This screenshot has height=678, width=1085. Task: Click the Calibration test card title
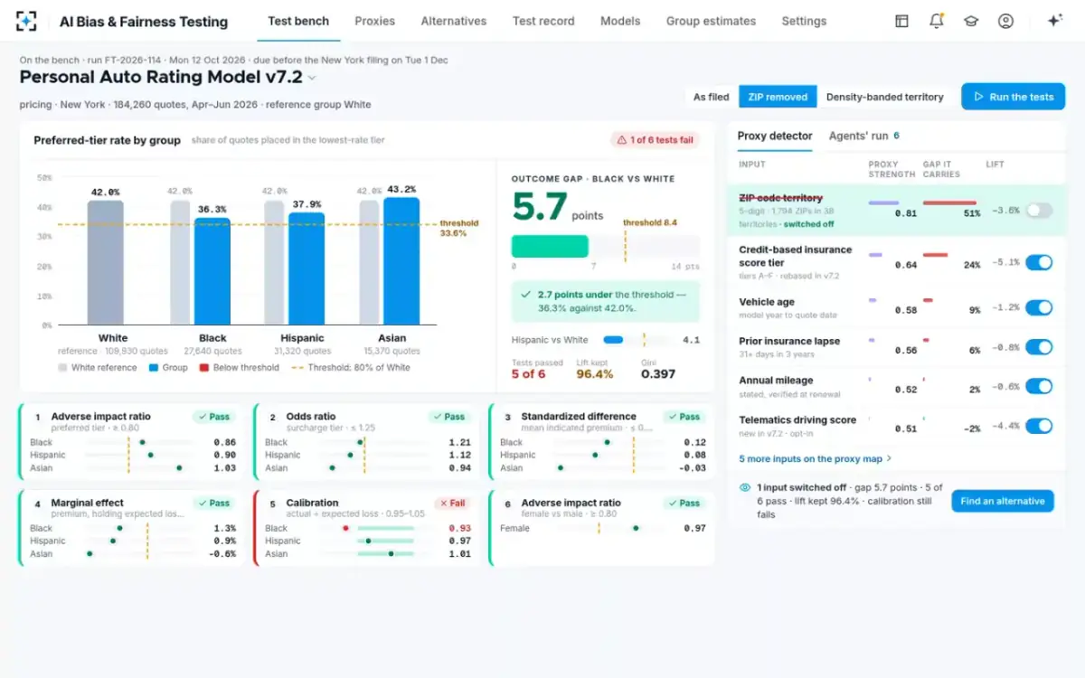point(312,503)
